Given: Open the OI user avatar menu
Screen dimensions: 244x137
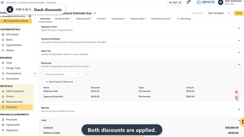Looking at the screenshot, I should click(220, 2).
